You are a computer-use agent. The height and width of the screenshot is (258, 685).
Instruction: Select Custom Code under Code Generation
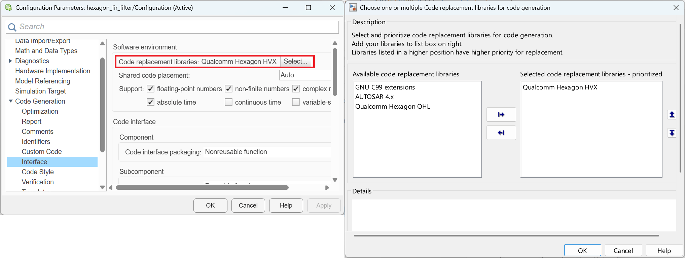click(x=42, y=152)
